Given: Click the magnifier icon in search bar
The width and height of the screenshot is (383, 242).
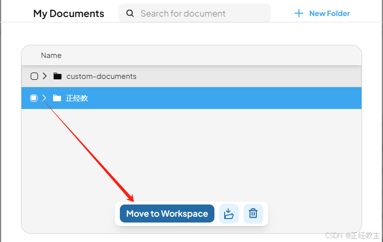Looking at the screenshot, I should point(130,14).
